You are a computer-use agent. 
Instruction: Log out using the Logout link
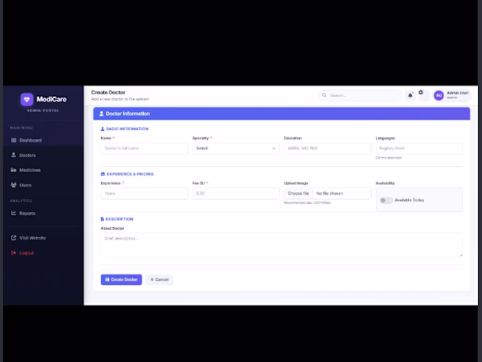[x=26, y=253]
